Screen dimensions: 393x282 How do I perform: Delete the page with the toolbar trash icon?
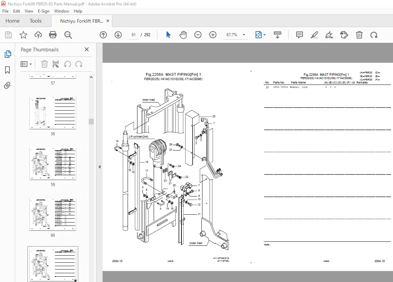[359, 35]
